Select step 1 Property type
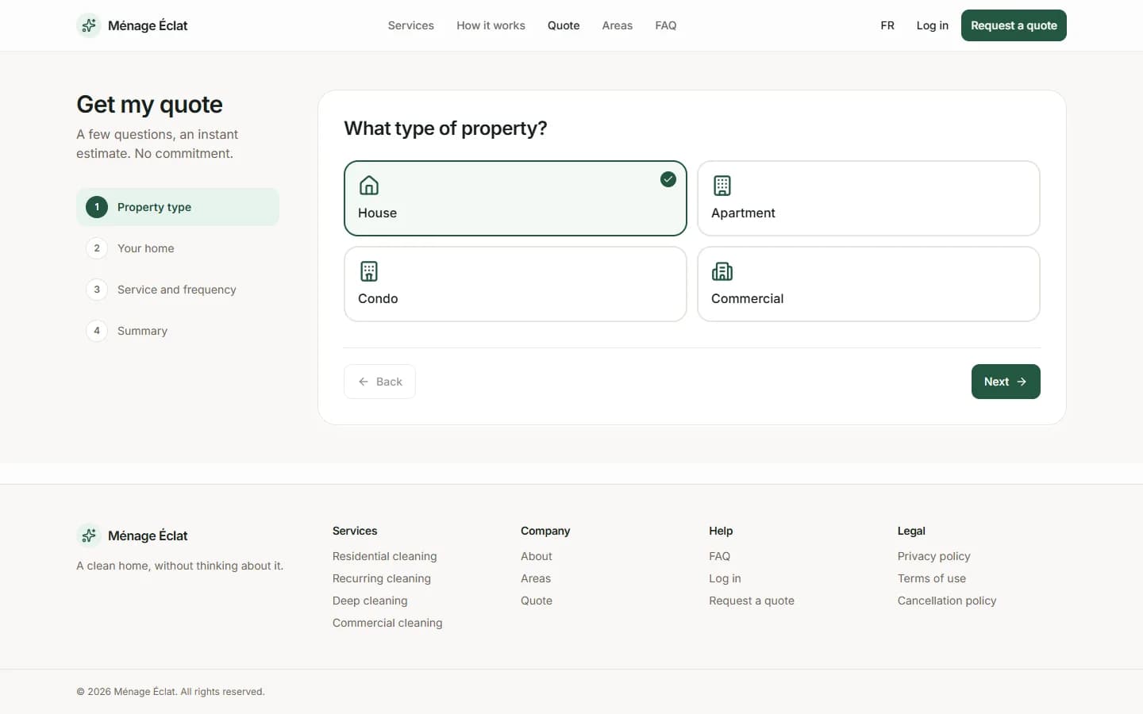The width and height of the screenshot is (1143, 714). (178, 207)
